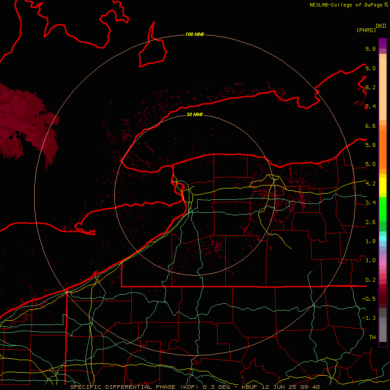Click the 9.0 scale value
This screenshot has height=390, width=390.
[370, 68]
